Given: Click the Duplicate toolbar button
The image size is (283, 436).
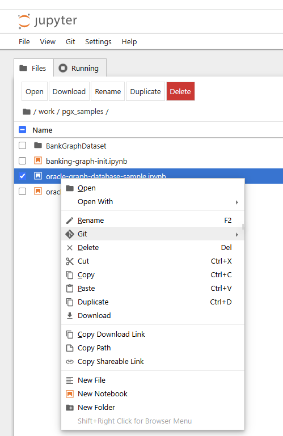Looking at the screenshot, I should click(146, 91).
